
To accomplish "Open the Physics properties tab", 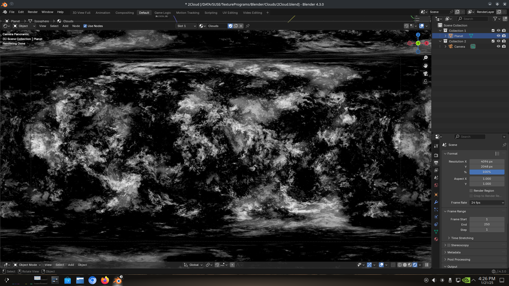I will tap(436, 217).
